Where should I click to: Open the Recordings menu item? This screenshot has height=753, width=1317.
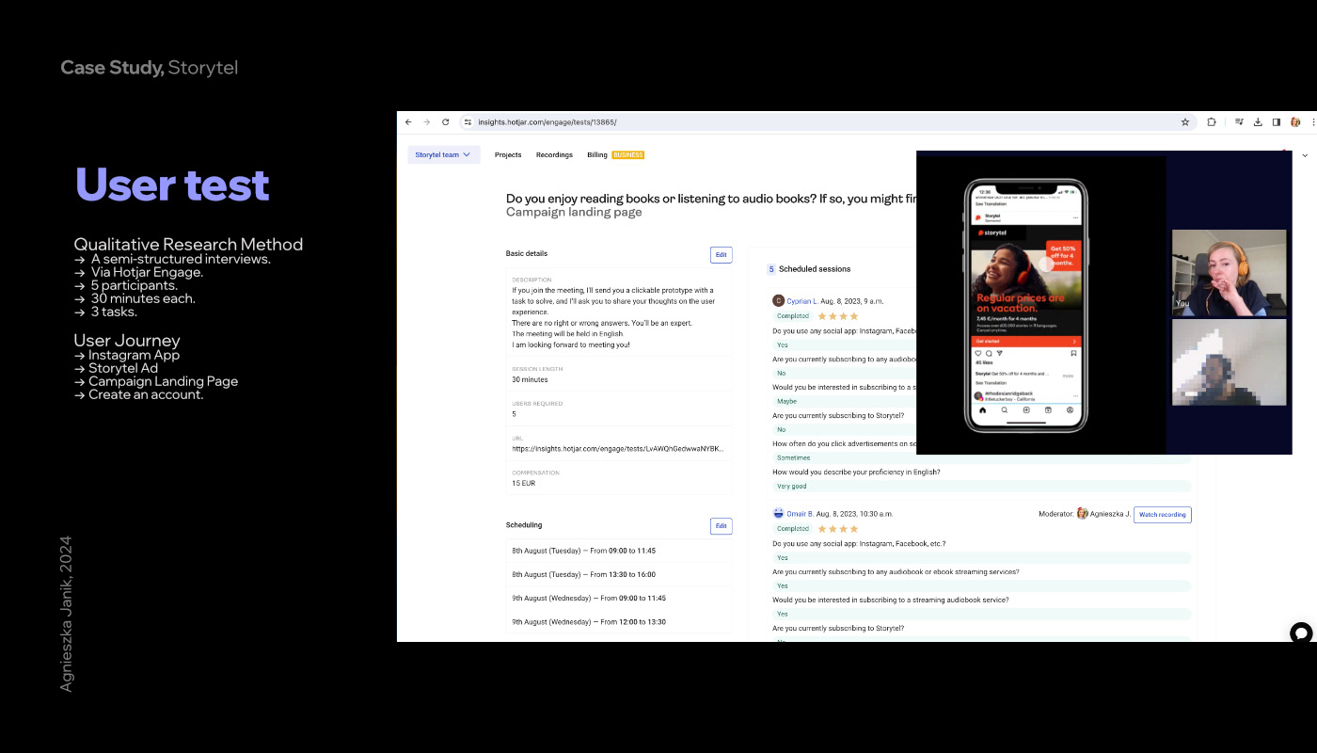click(554, 154)
